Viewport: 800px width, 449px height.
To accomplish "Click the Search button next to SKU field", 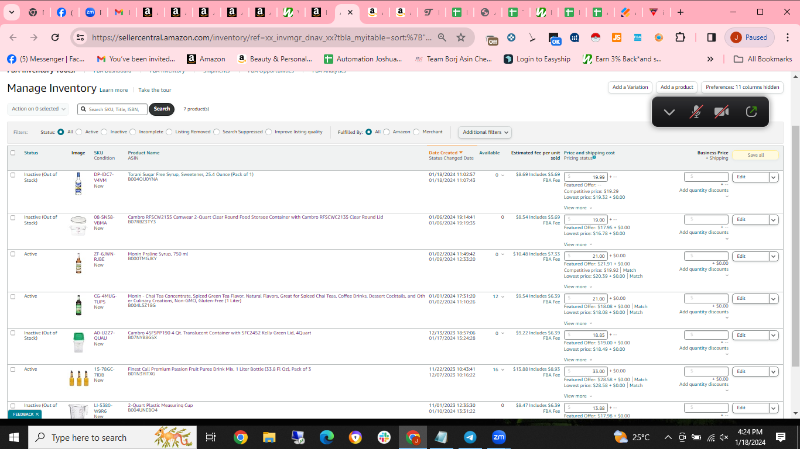I will [162, 109].
